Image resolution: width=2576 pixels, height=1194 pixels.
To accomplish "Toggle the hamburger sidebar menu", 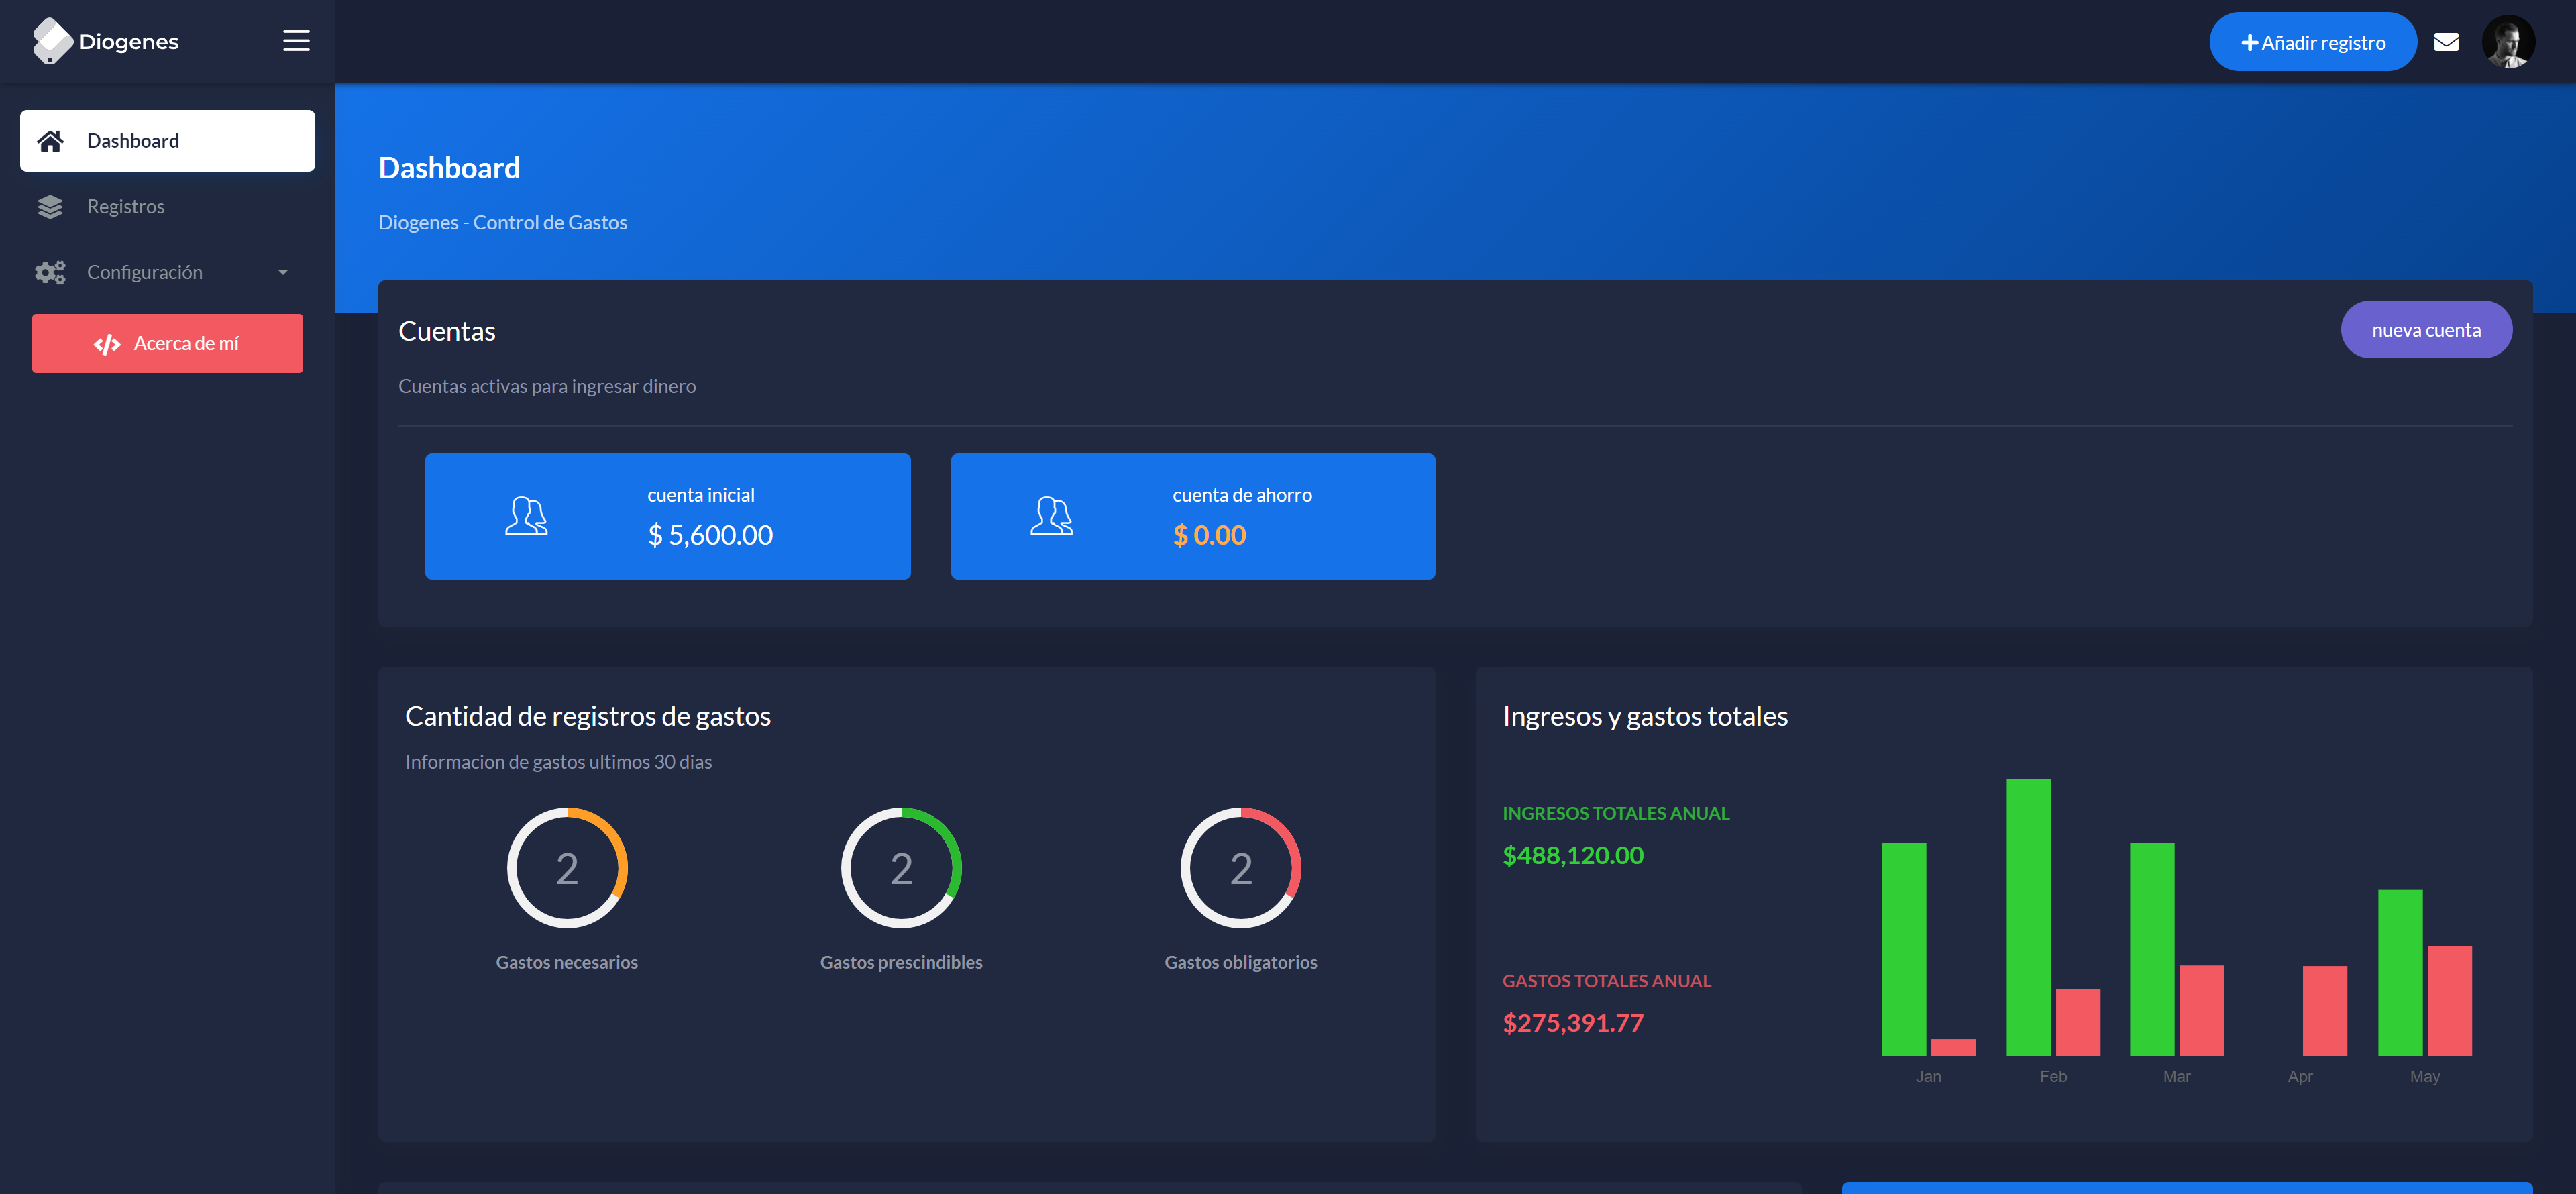I will coord(296,41).
